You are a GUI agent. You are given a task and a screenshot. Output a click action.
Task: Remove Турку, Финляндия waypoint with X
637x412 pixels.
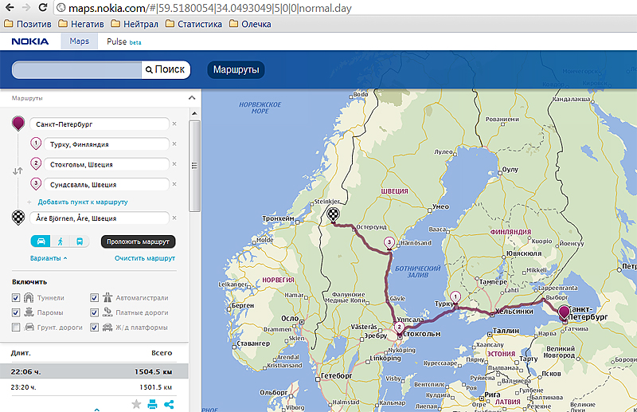coord(174,144)
